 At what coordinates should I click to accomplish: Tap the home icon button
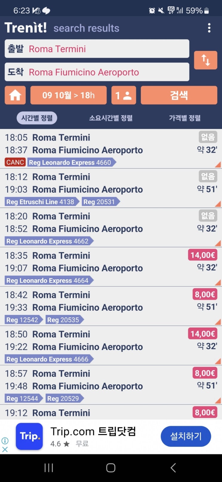point(15,95)
